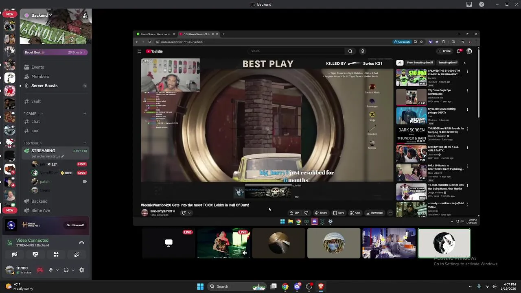This screenshot has width=521, height=293.
Task: Create a channel in the CAMP category
Action: [85, 114]
